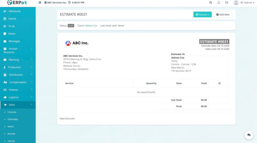This screenshot has height=143, width=257.
Task: Click the Events calendar icon
Action: tap(5, 19)
